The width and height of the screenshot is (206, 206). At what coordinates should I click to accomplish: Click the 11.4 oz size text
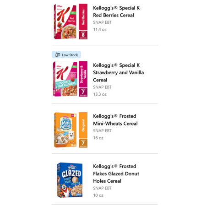click(100, 30)
